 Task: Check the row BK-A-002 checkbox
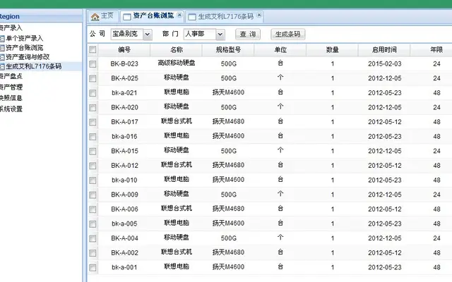tap(93, 253)
